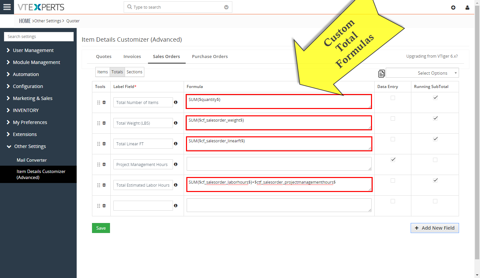Open Upgrading from VTiger 6.x link
Viewport: 480px width, 278px height.
(432, 56)
